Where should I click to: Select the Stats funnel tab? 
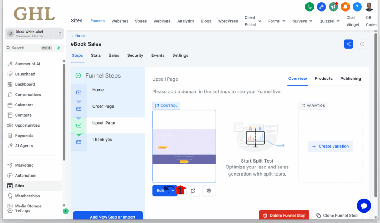click(x=96, y=55)
